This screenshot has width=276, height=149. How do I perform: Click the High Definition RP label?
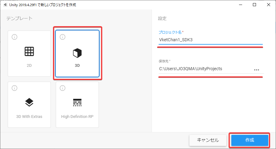tap(77, 116)
